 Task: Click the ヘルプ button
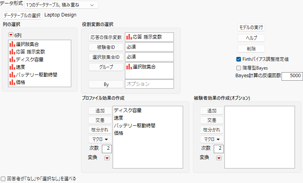tap(251, 38)
